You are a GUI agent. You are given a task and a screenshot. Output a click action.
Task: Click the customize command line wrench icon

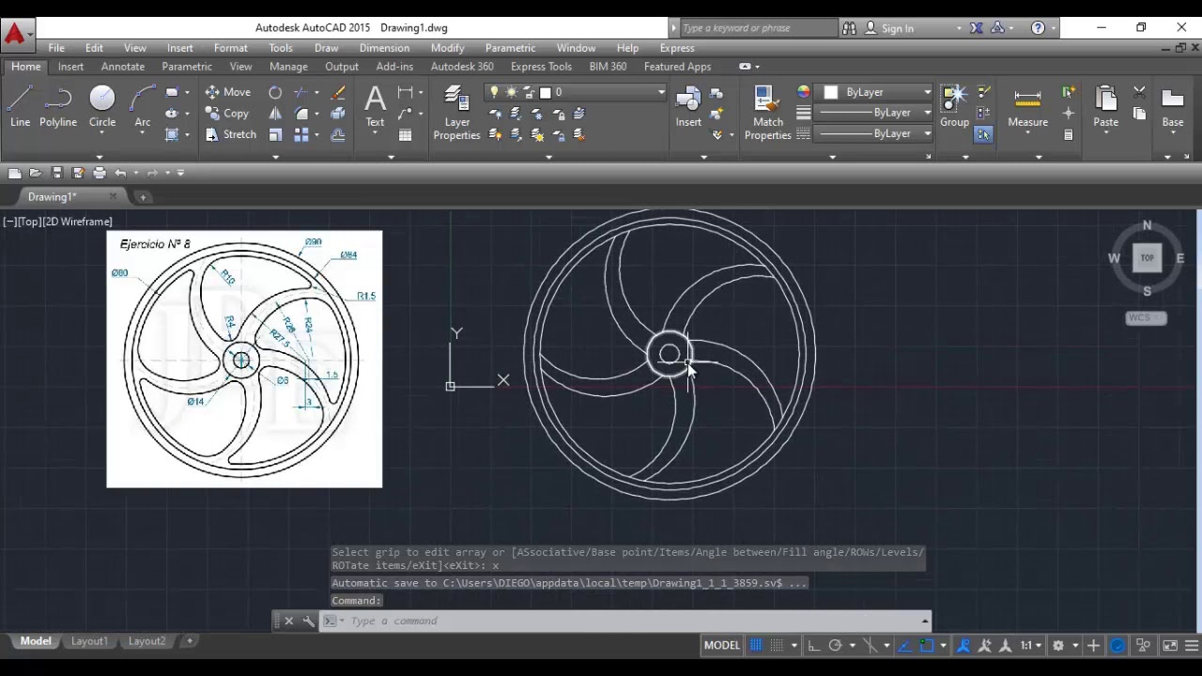[309, 621]
